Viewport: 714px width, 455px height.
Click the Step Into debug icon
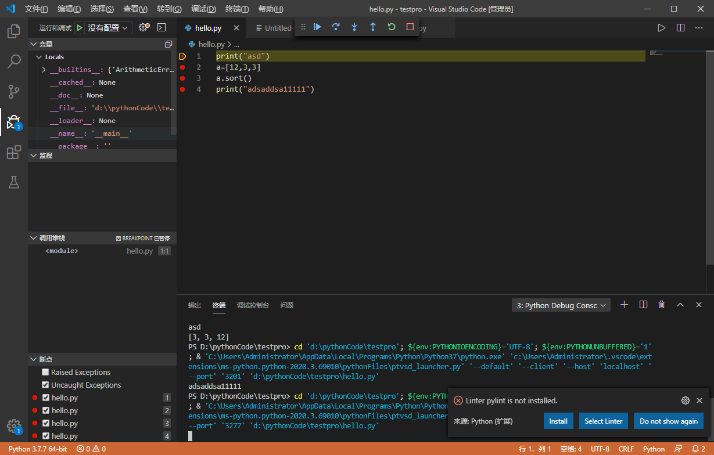(354, 27)
